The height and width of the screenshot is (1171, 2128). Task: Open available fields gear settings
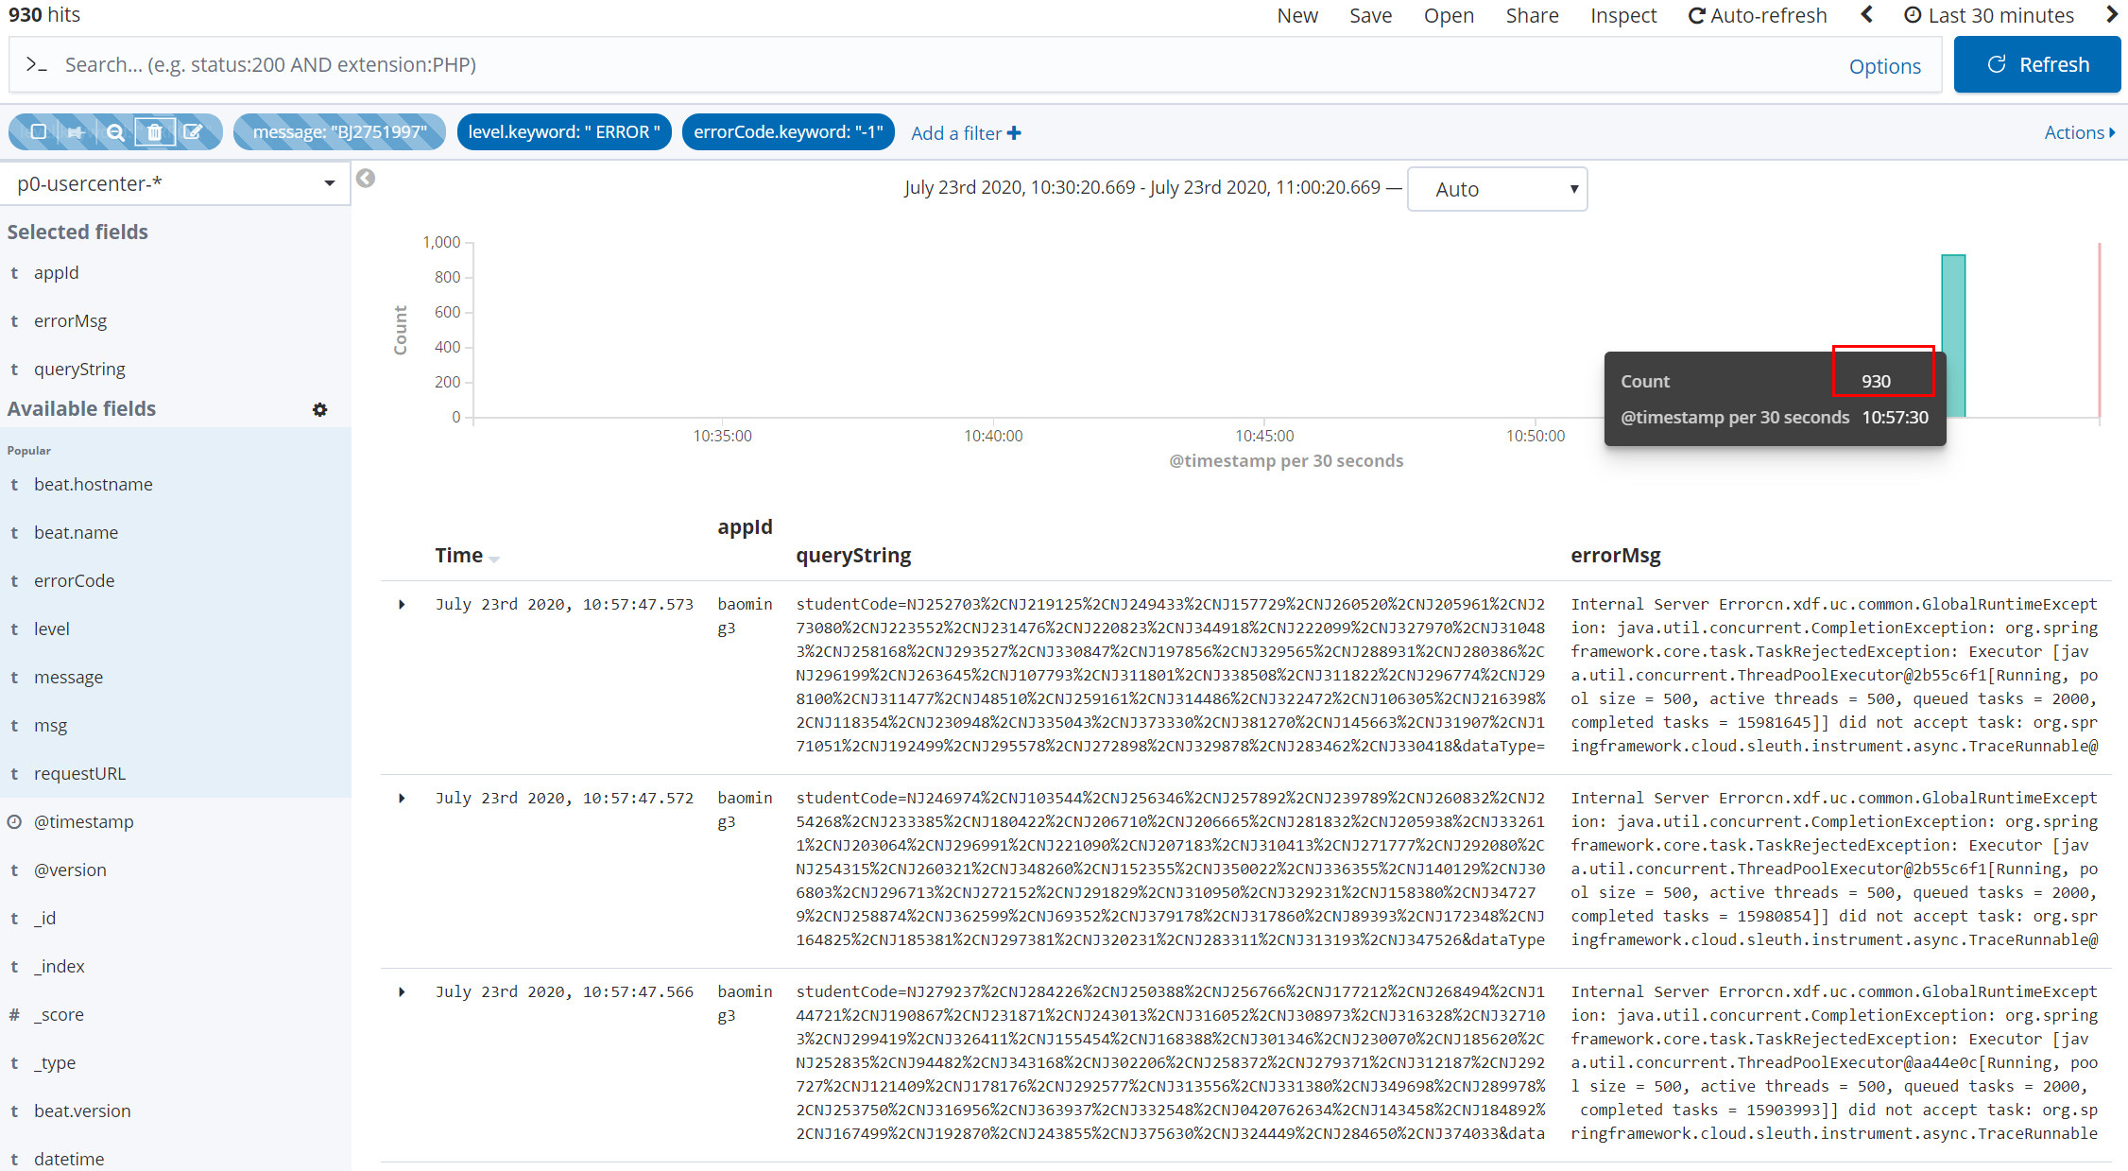(x=320, y=409)
